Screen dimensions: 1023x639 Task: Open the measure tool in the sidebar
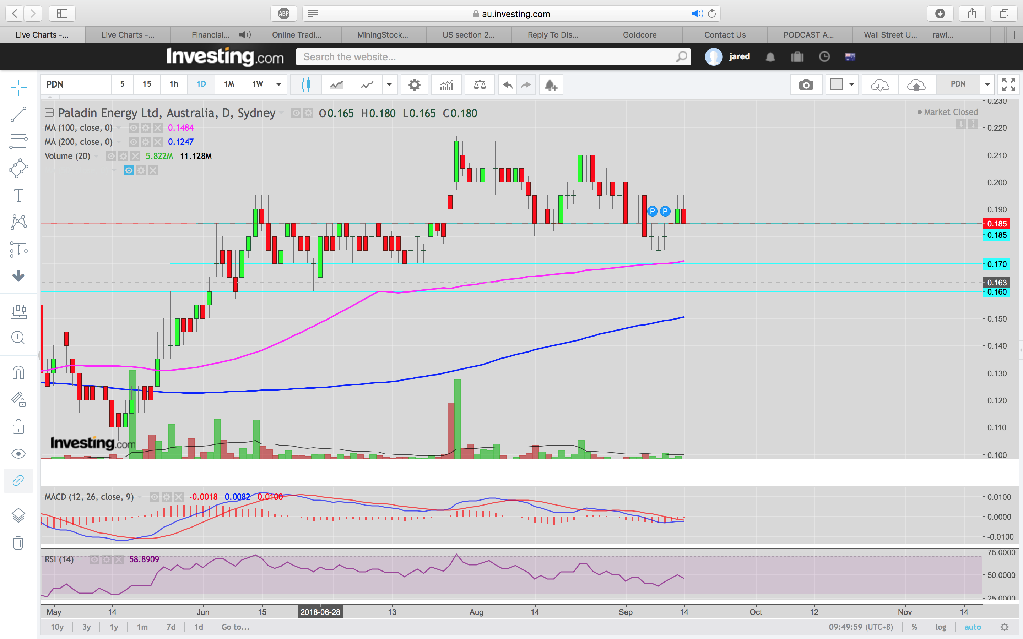pos(18,311)
